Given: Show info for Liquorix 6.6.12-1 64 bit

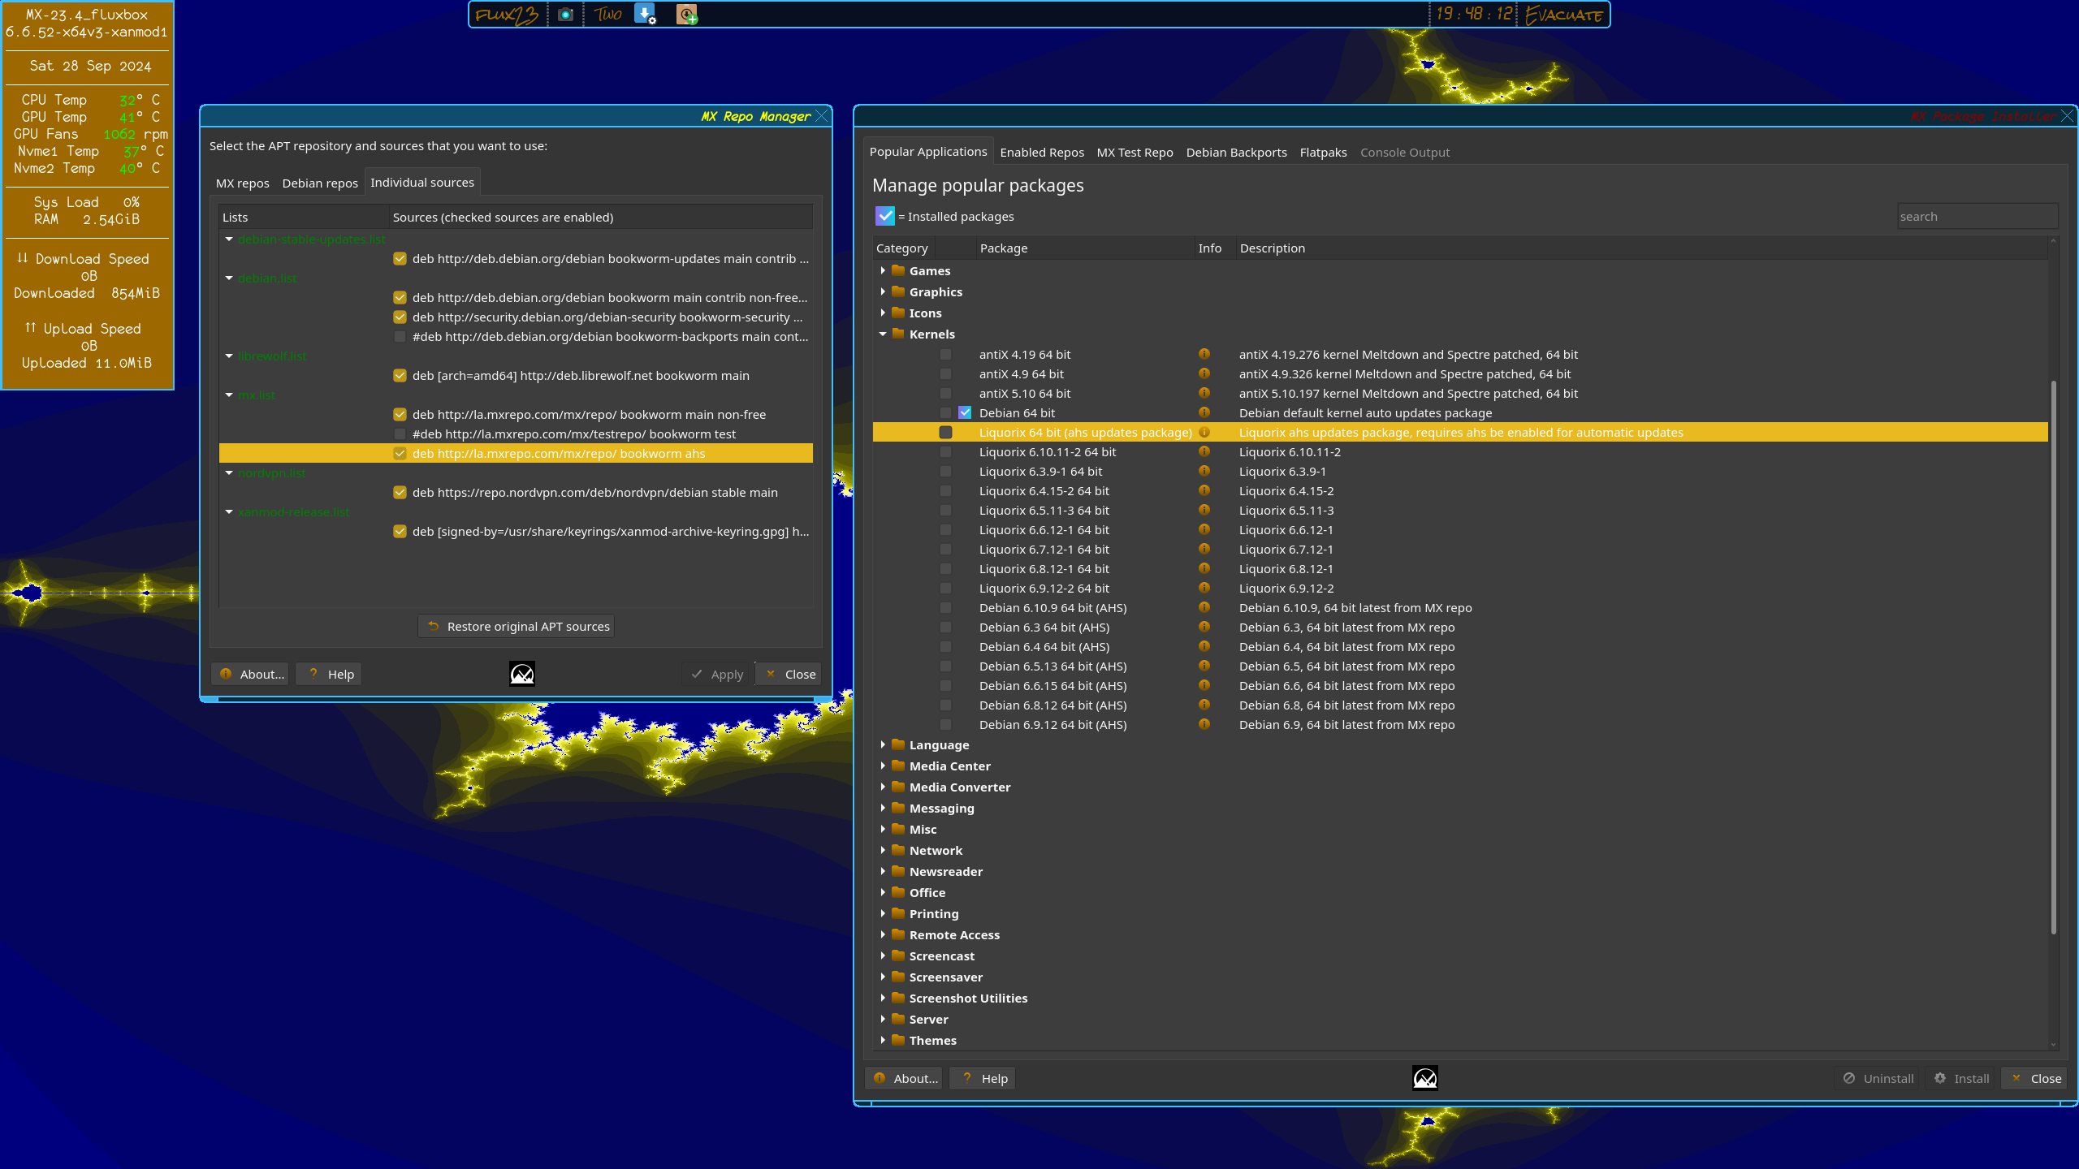Looking at the screenshot, I should 1204,529.
